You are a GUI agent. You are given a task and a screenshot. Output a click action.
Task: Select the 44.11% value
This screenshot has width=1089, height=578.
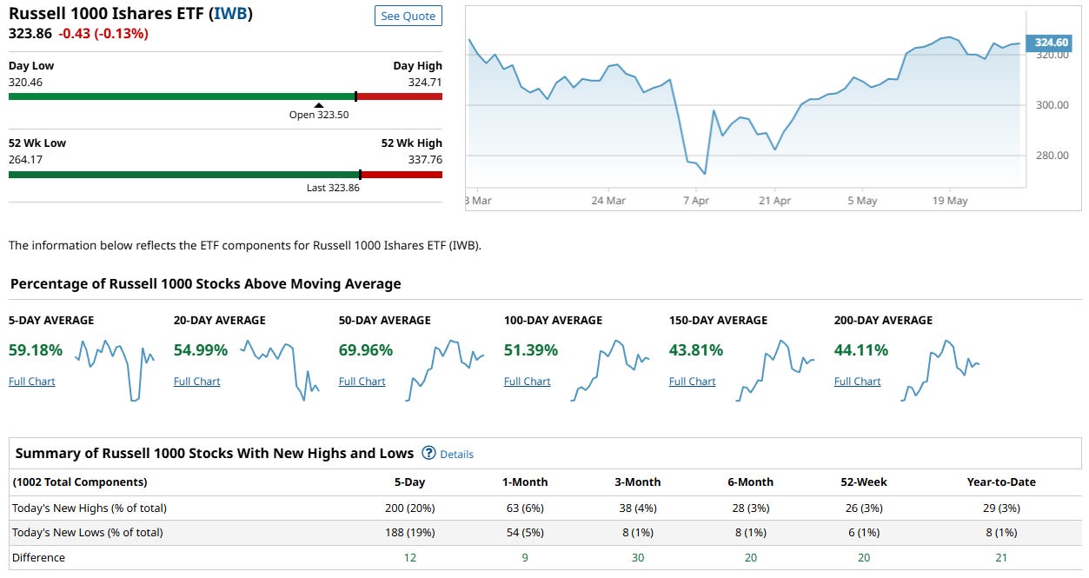tap(861, 350)
